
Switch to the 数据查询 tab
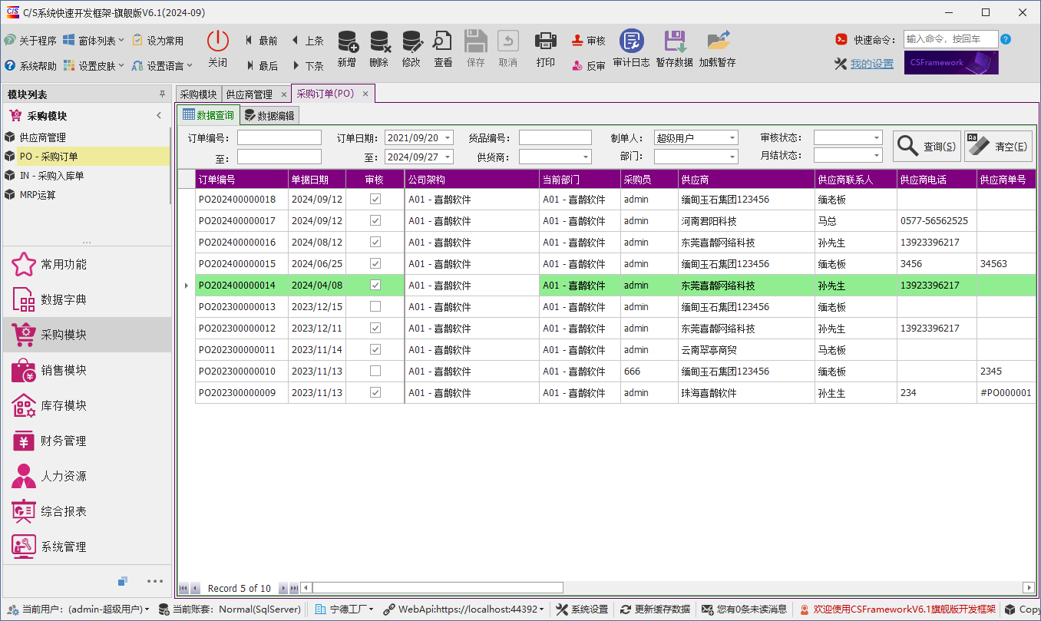208,115
